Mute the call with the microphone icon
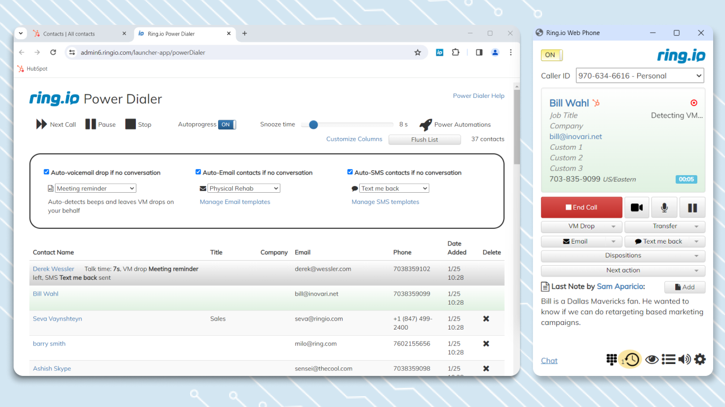725x407 pixels. click(664, 207)
